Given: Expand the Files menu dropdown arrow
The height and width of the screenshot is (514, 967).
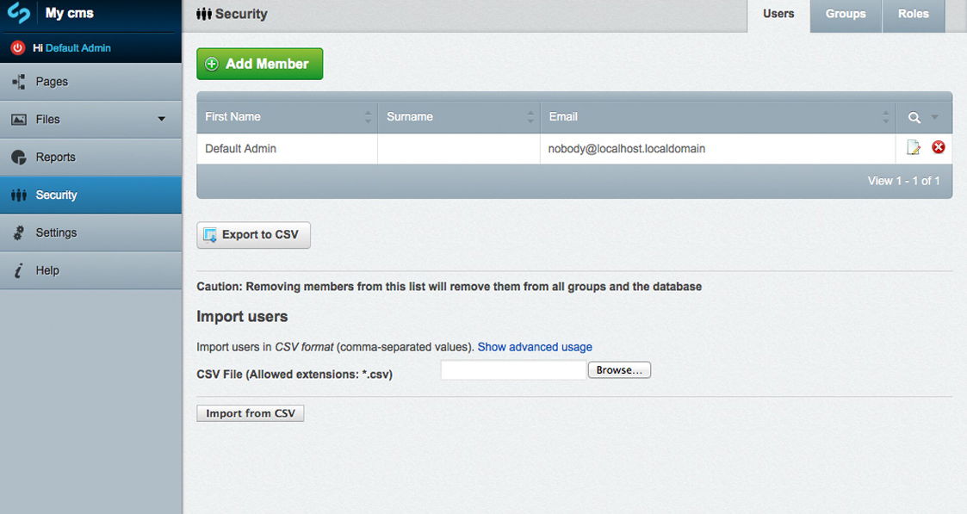Looking at the screenshot, I should click(162, 119).
